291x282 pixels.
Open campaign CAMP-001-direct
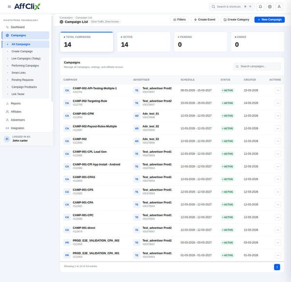pos(84,228)
